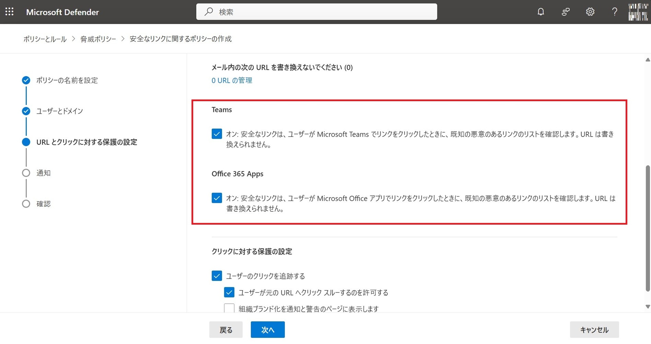651x344 pixels.
Task: Open 0 URL の管理 link
Action: pyautogui.click(x=232, y=80)
